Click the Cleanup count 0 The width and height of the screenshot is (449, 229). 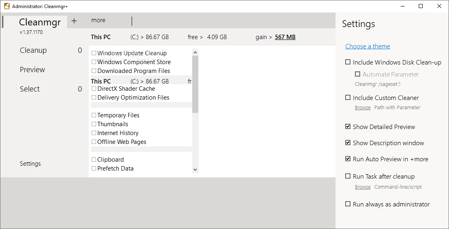(80, 50)
